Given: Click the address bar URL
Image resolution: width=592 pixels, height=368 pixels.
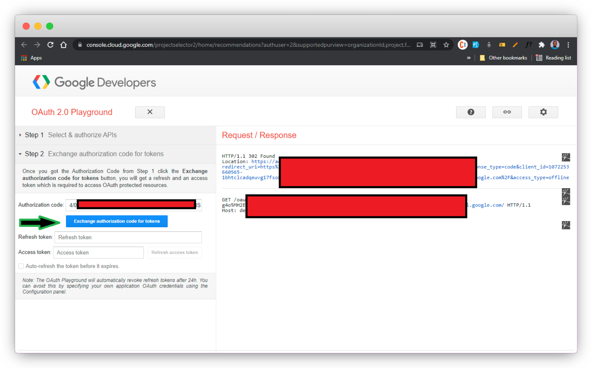Looking at the screenshot, I should click(x=248, y=45).
